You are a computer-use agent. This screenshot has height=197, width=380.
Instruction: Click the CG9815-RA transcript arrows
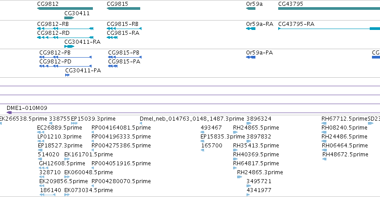[112, 38]
